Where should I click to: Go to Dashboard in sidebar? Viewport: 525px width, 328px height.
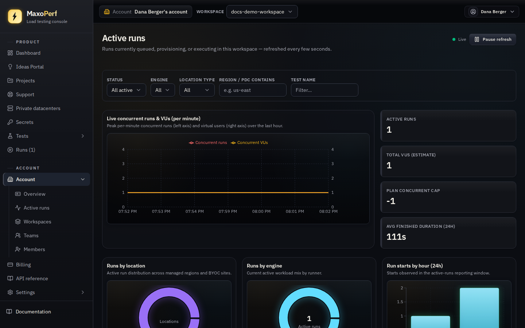(x=46, y=53)
